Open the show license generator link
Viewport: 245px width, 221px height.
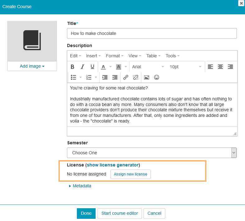click(x=112, y=165)
